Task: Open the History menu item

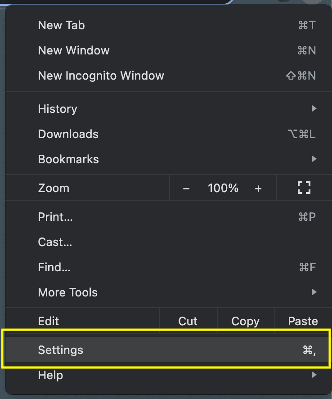Action: coord(168,109)
